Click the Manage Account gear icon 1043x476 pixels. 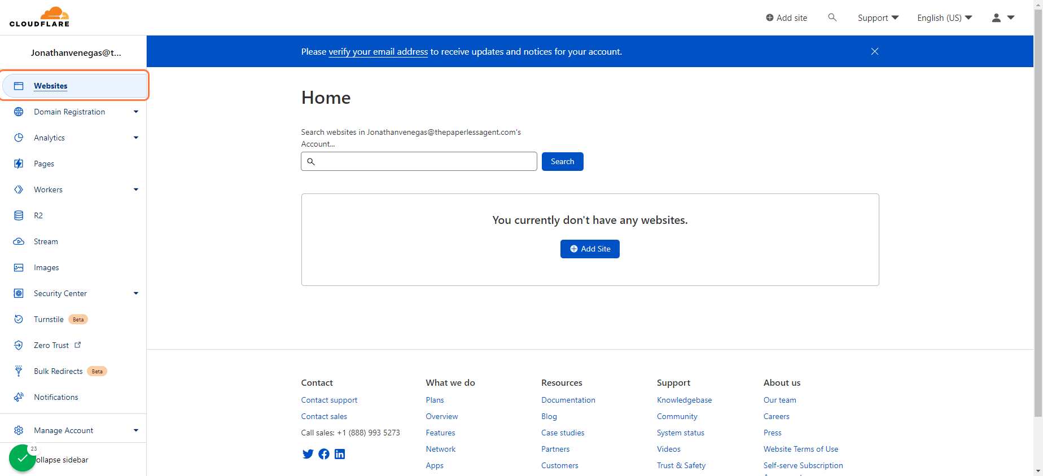pos(19,430)
